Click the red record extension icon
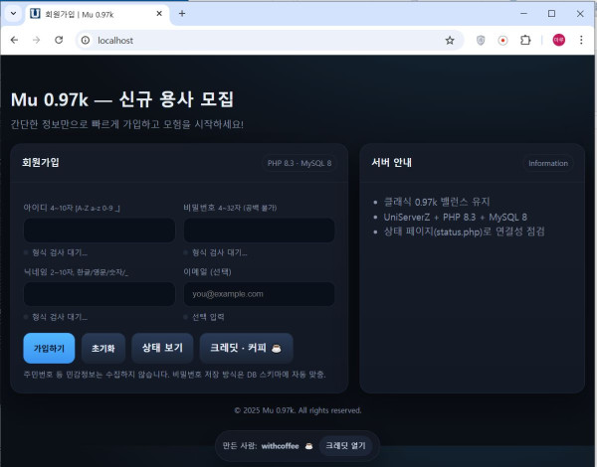597x467 pixels. click(502, 40)
